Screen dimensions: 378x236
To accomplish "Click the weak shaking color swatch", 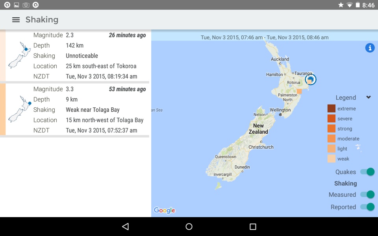I will point(332,159).
